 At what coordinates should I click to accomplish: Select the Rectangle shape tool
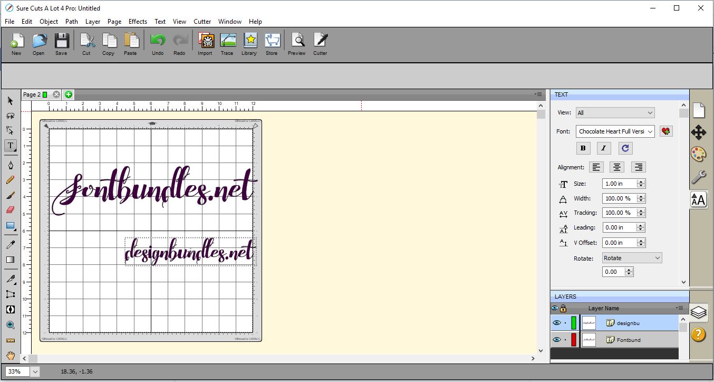point(10,226)
